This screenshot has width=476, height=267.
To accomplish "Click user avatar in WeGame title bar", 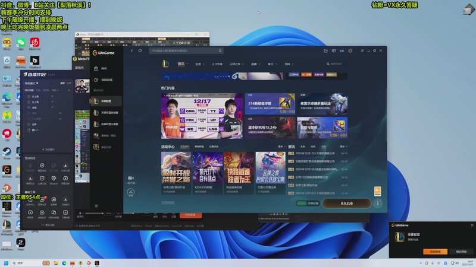I will 350,50.
